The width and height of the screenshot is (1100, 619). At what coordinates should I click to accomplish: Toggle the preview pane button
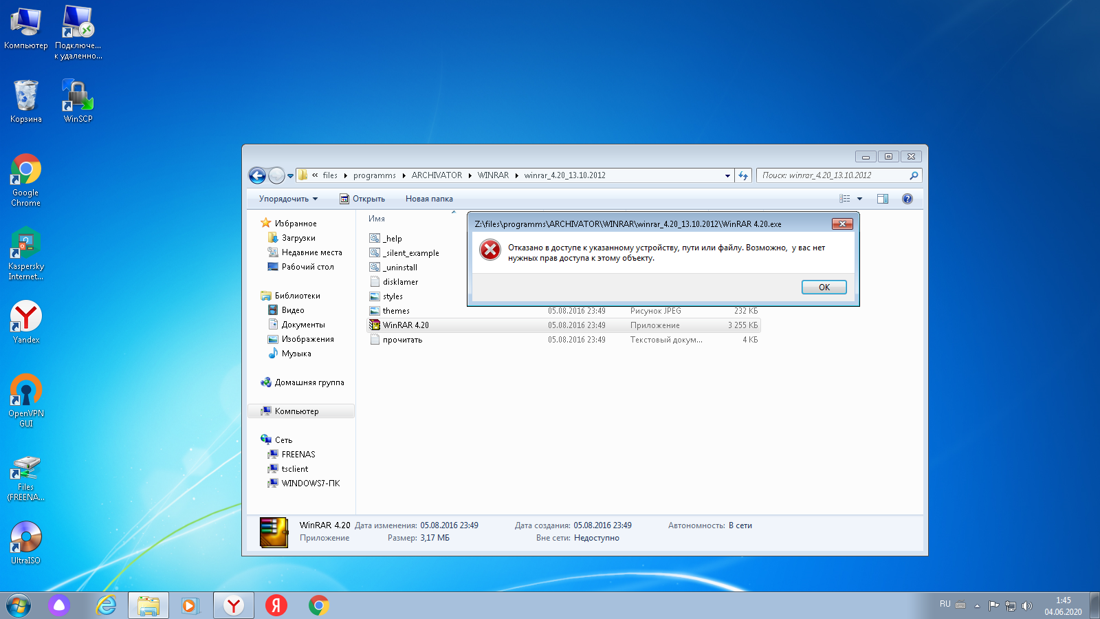(883, 199)
